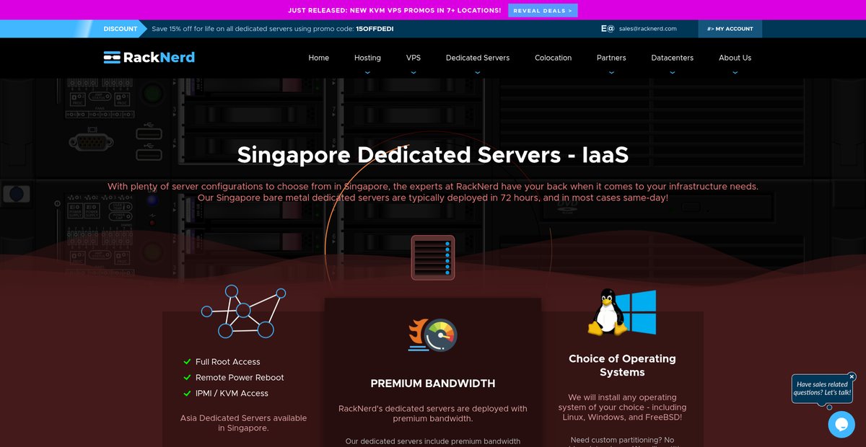
Task: Click the Singapore Dedicated Servers - IaaS heading
Action: click(x=433, y=155)
